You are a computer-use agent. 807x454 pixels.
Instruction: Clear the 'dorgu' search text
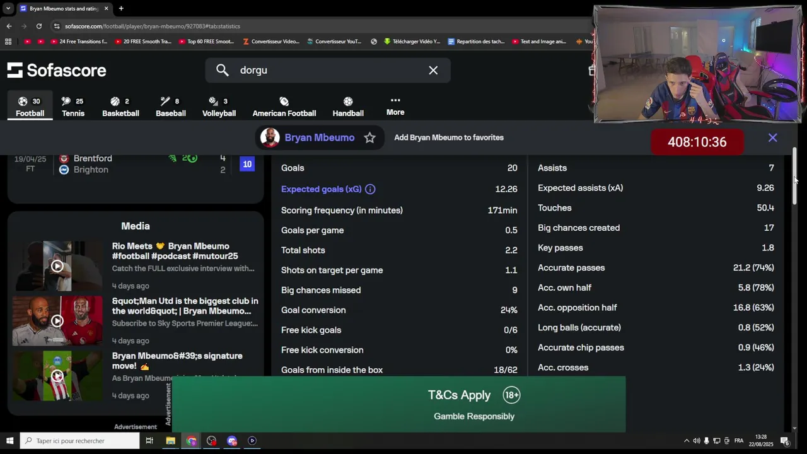(x=433, y=70)
